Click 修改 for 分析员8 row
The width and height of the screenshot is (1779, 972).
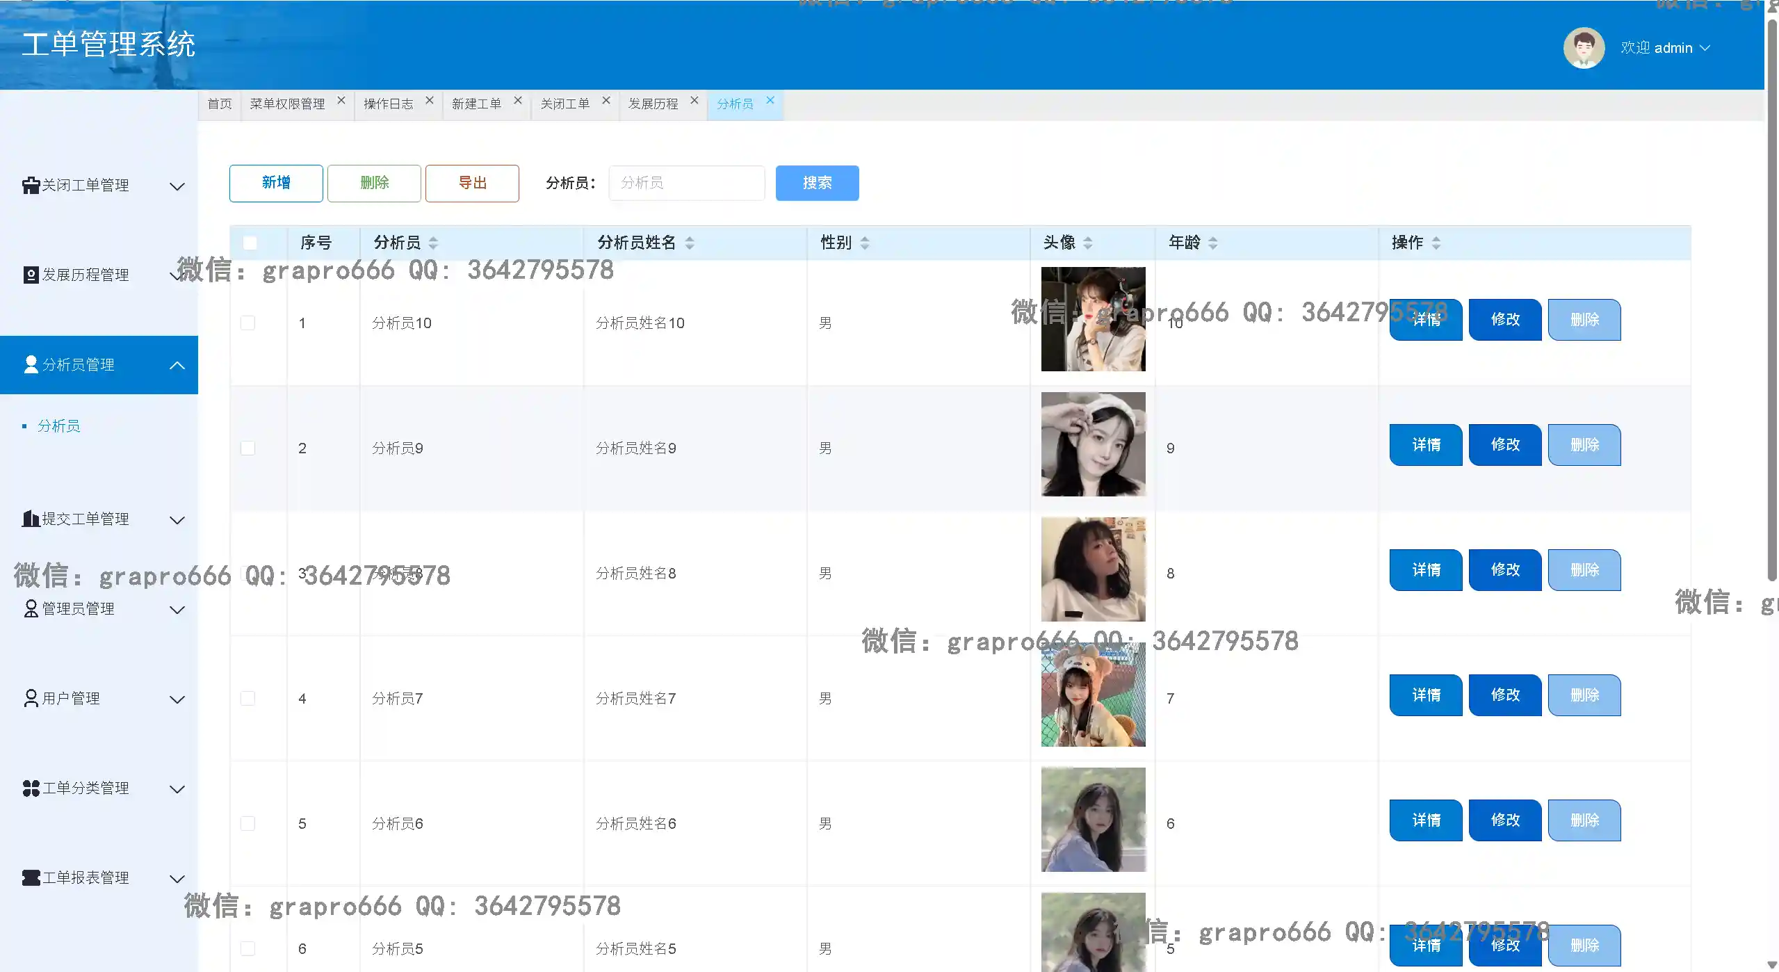[x=1504, y=569]
